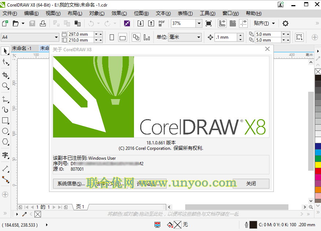
Task: Click the page width 297.0 mm field
Action: click(x=81, y=34)
